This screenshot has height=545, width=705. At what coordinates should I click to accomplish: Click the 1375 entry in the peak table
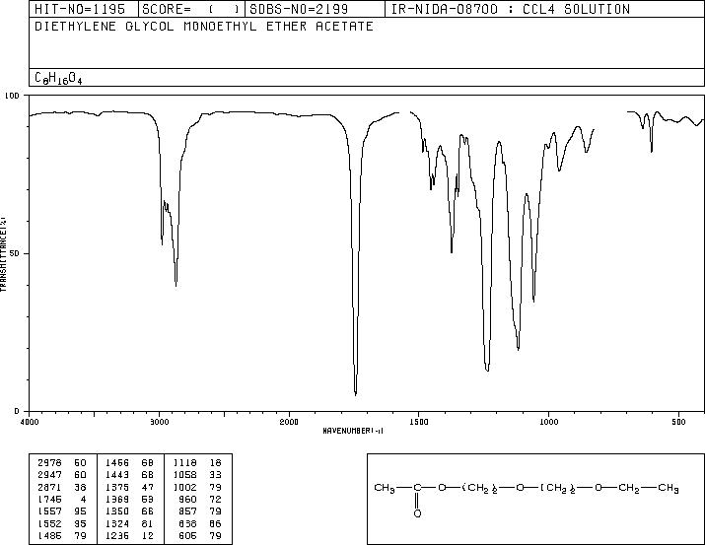[117, 487]
